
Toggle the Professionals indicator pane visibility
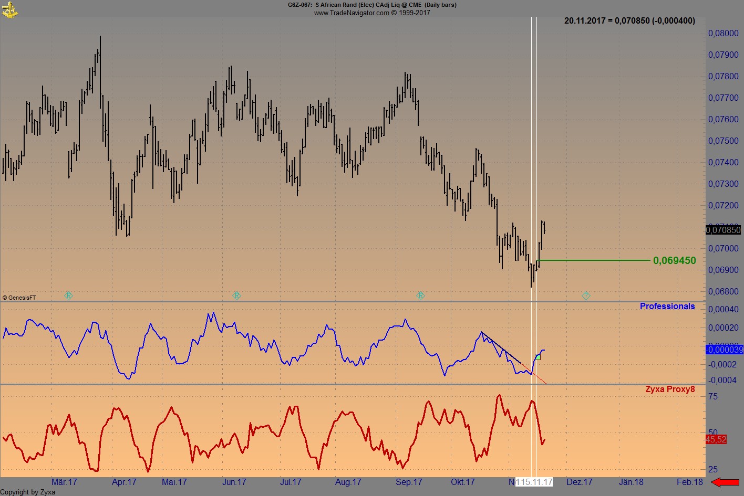coord(667,306)
